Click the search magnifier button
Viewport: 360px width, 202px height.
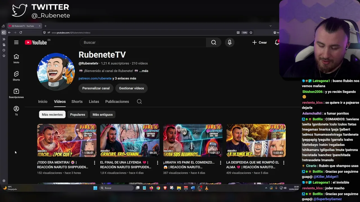(x=213, y=42)
